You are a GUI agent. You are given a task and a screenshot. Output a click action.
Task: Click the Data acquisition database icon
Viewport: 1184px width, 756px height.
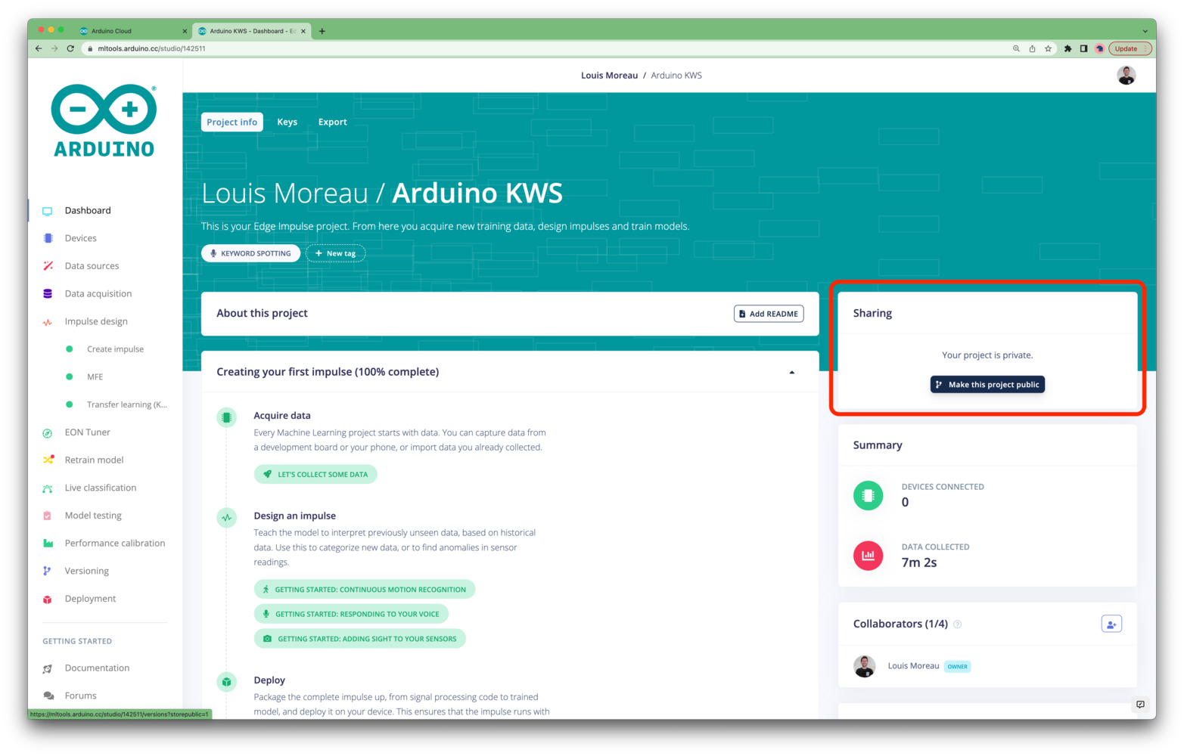click(48, 293)
